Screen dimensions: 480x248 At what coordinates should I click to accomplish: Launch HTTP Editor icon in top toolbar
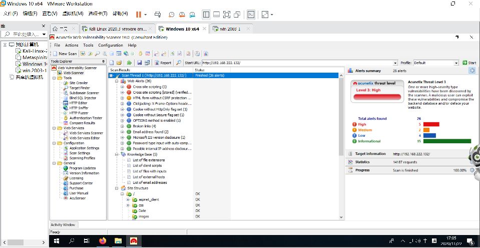click(x=119, y=54)
